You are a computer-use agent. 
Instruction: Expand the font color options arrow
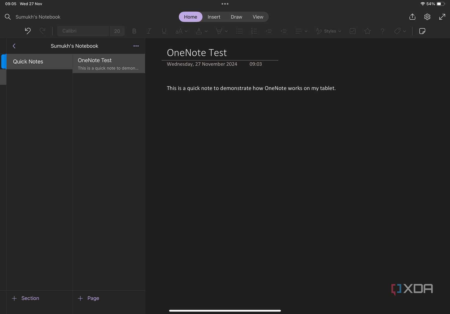click(x=206, y=31)
